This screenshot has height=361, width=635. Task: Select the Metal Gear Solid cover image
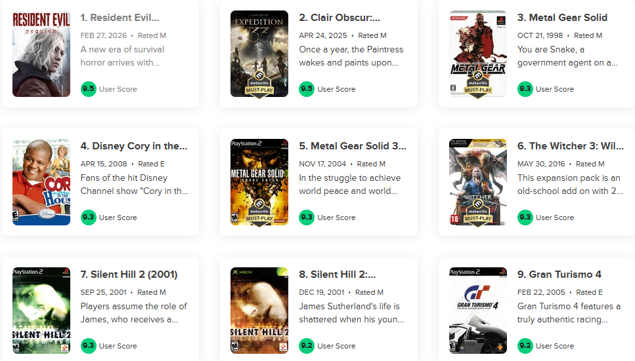click(478, 54)
